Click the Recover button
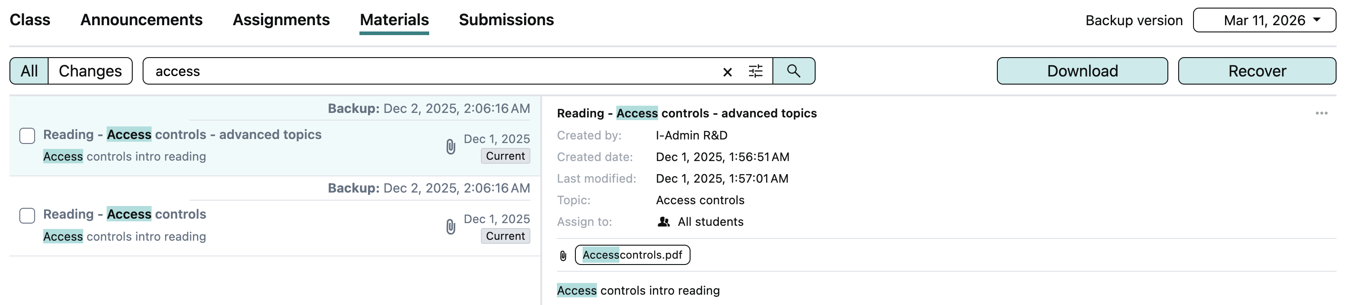The image size is (1346, 305). (x=1256, y=71)
